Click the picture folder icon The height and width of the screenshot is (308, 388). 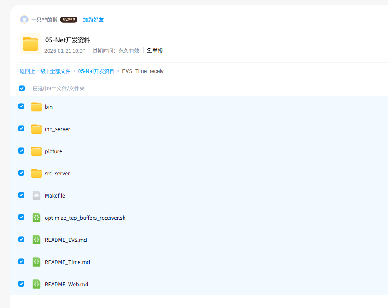point(37,151)
